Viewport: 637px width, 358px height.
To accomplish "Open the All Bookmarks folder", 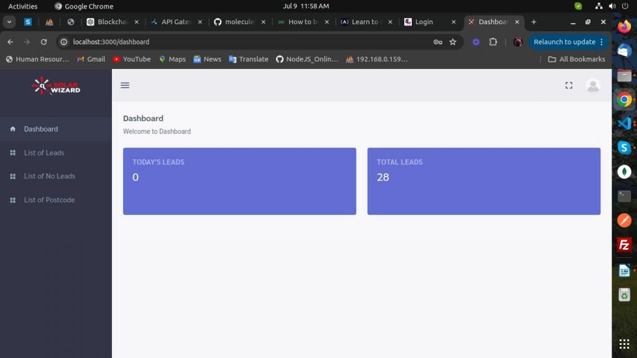I will coord(576,59).
